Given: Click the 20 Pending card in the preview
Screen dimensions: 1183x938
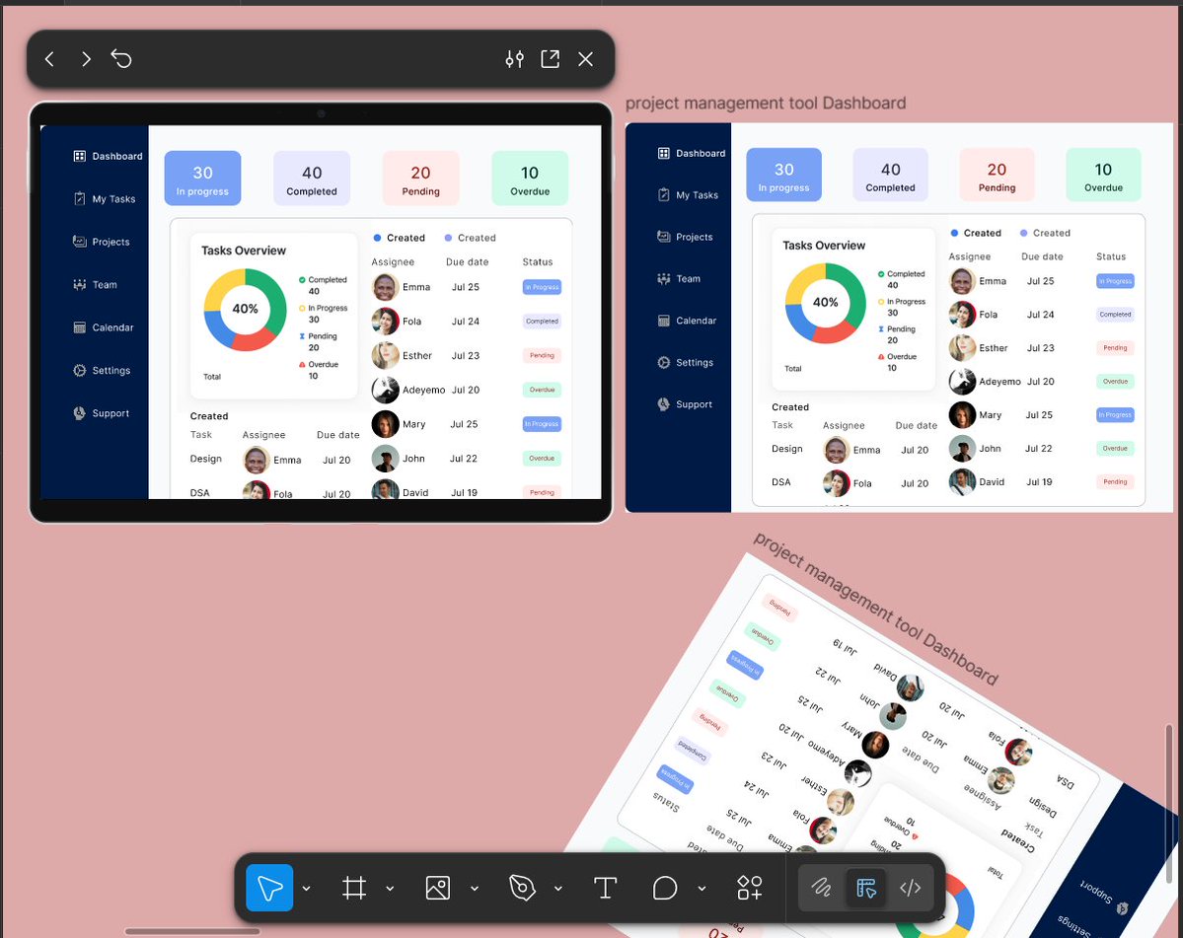Looking at the screenshot, I should pos(421,178).
